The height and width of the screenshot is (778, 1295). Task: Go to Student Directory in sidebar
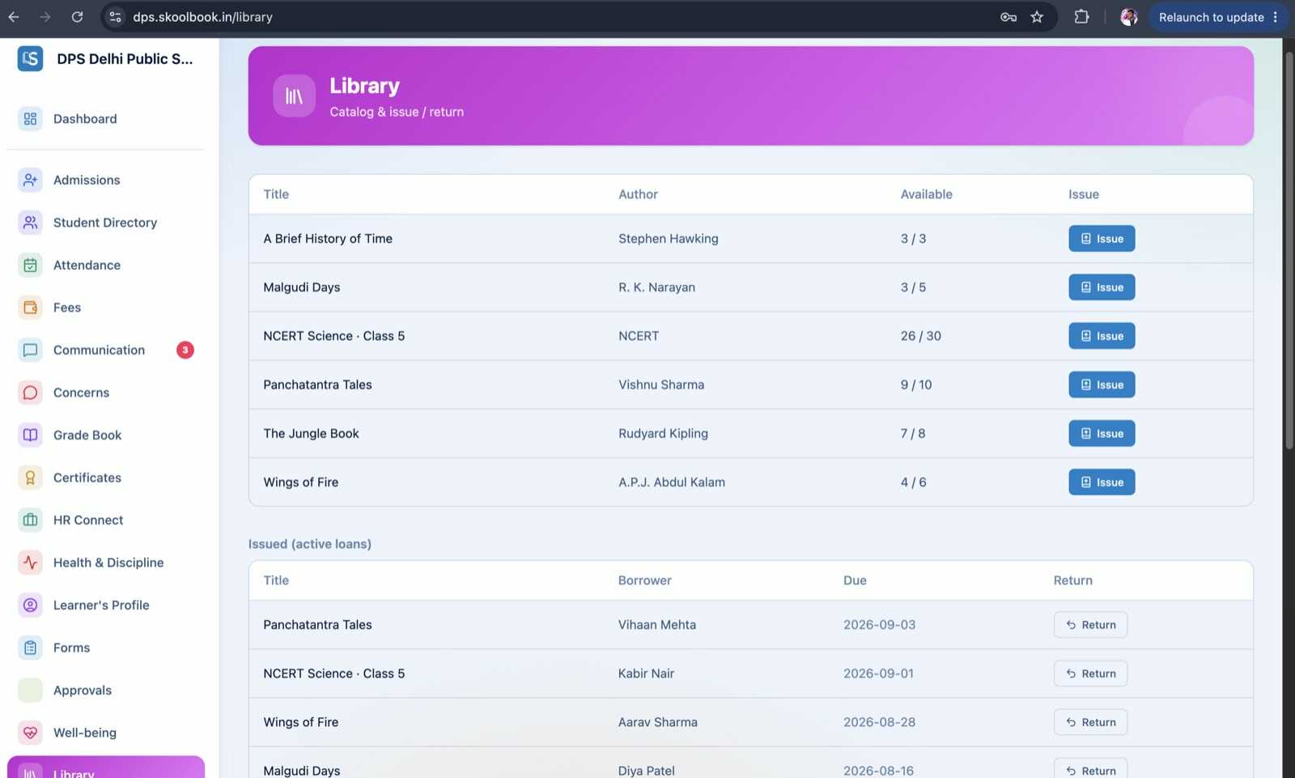click(106, 223)
